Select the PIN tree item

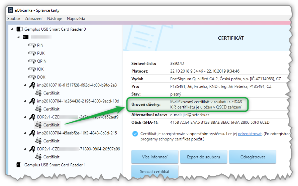click(x=40, y=45)
